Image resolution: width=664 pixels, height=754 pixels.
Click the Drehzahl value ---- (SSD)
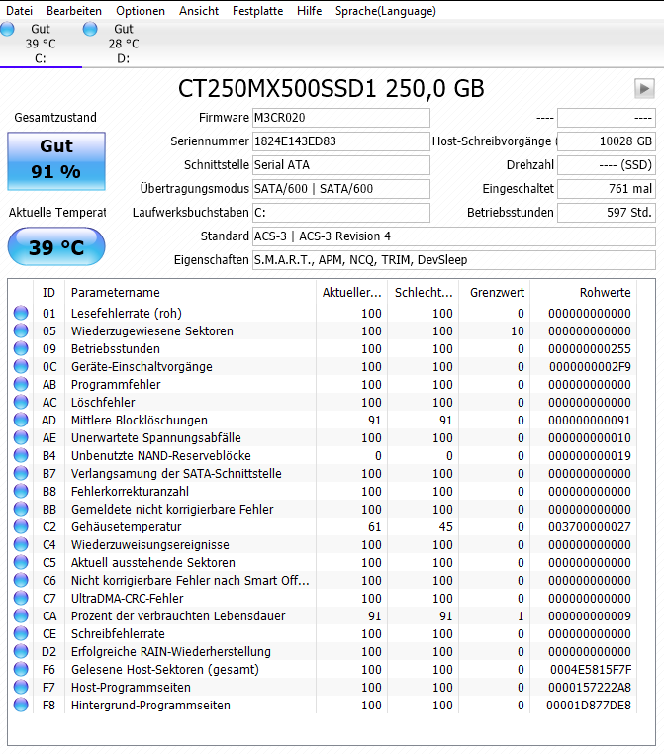(607, 165)
